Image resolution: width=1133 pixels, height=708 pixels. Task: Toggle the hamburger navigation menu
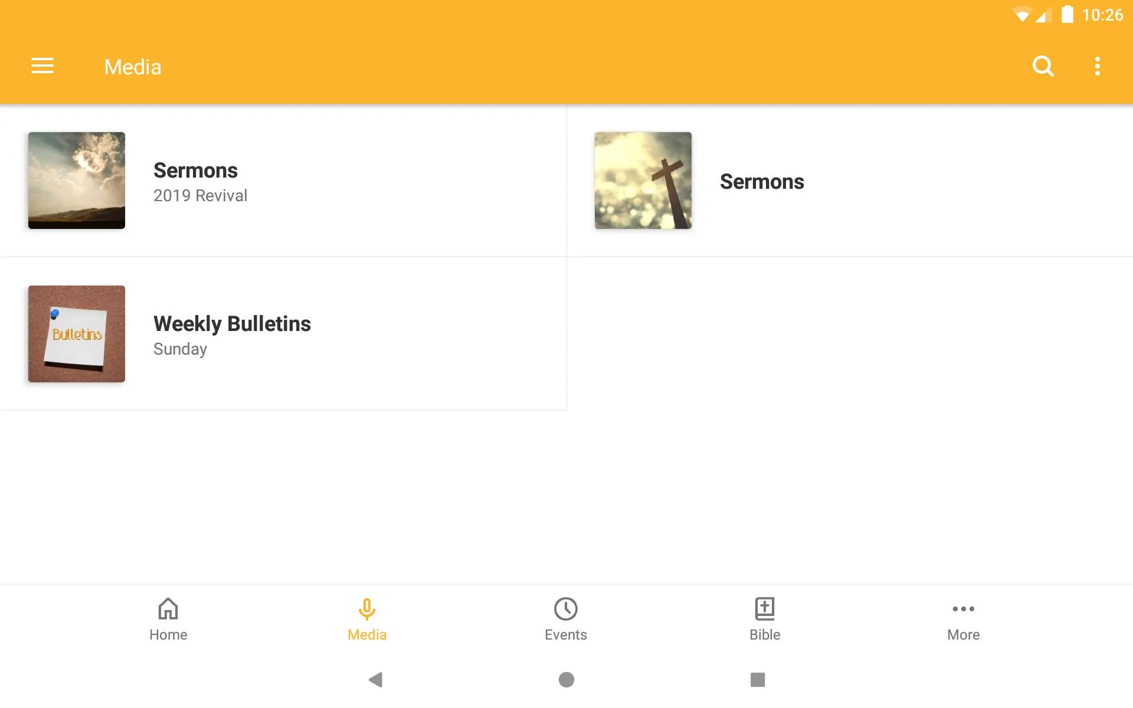point(42,66)
